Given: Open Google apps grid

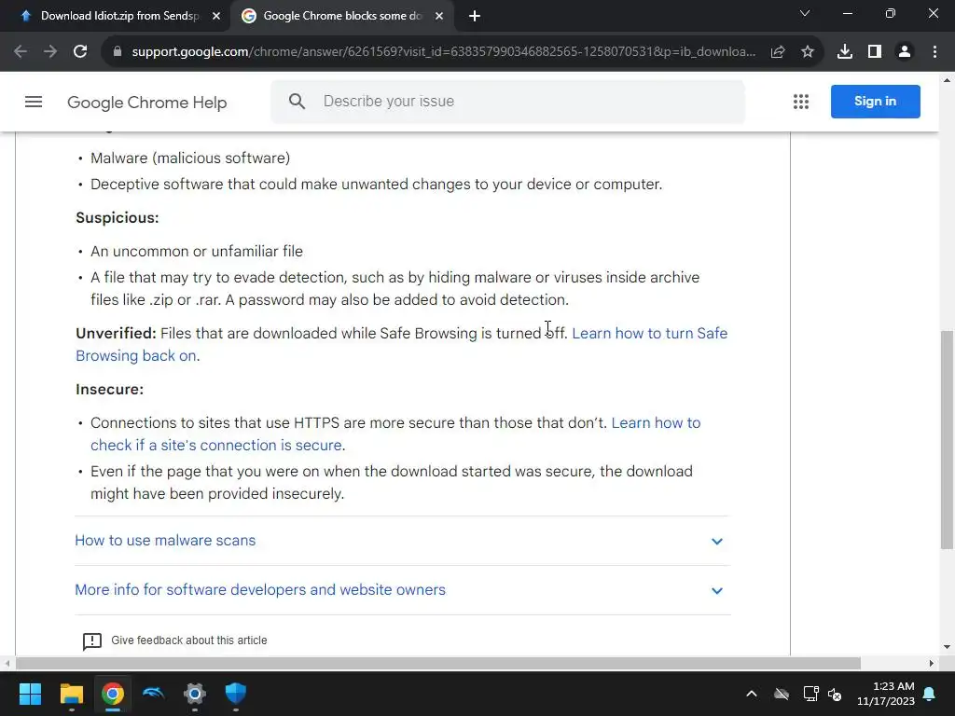Looking at the screenshot, I should [801, 102].
